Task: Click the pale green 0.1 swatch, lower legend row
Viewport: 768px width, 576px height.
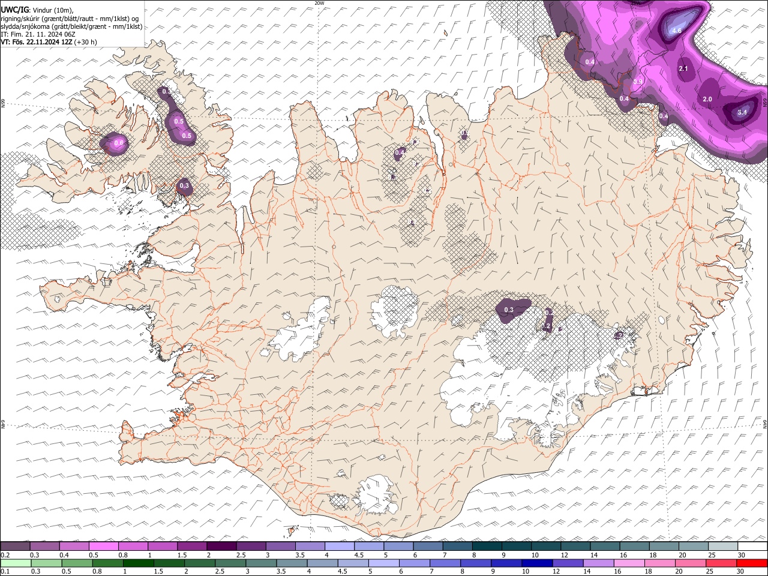Action: [x=16, y=563]
